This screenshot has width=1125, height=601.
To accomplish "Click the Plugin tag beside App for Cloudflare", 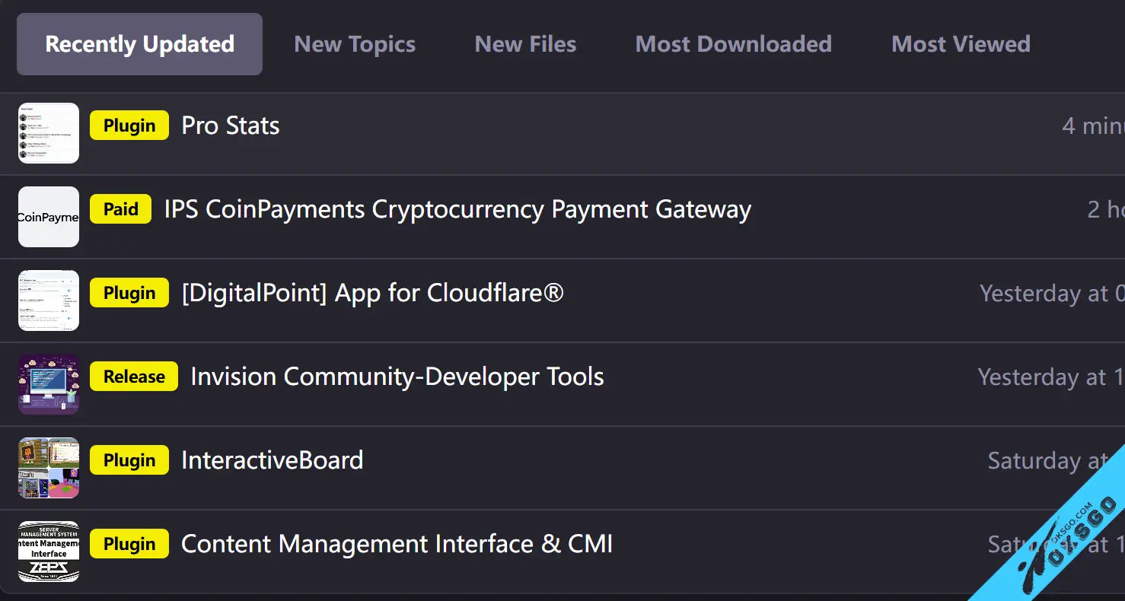I will tap(129, 293).
